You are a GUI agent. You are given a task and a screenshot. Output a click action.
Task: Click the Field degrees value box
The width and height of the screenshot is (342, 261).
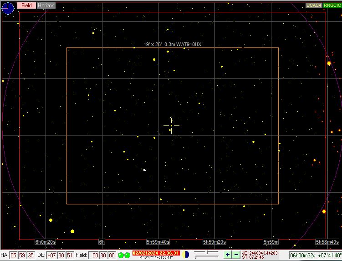point(93,255)
